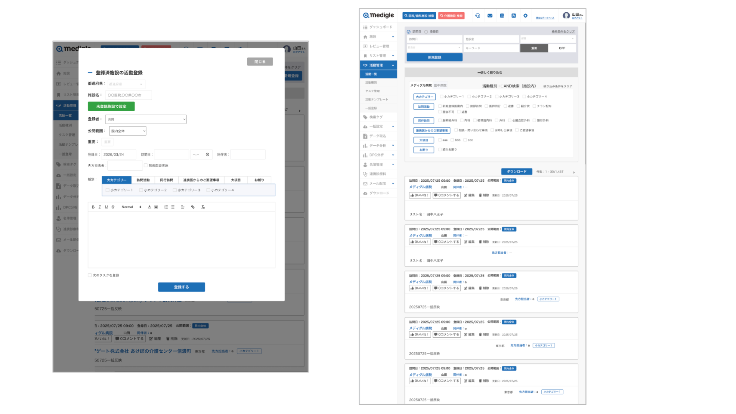Check the 次のタスクを登録 checkbox
This screenshot has height=414, width=736.
coord(90,275)
